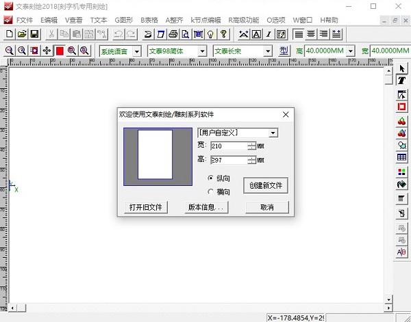
Task: Click the 版本信息 button
Action: [206, 207]
